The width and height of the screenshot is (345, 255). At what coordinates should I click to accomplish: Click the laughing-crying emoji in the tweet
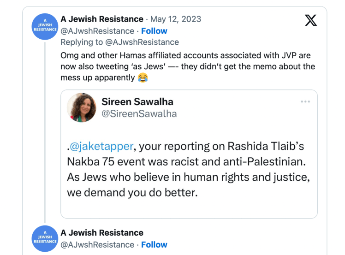[143, 77]
